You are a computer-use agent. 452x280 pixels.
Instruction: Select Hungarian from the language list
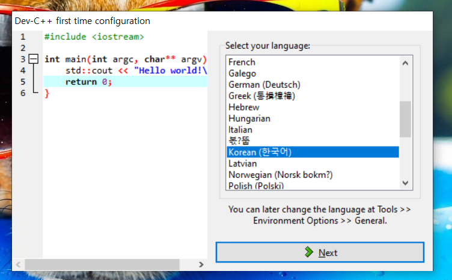coord(313,118)
